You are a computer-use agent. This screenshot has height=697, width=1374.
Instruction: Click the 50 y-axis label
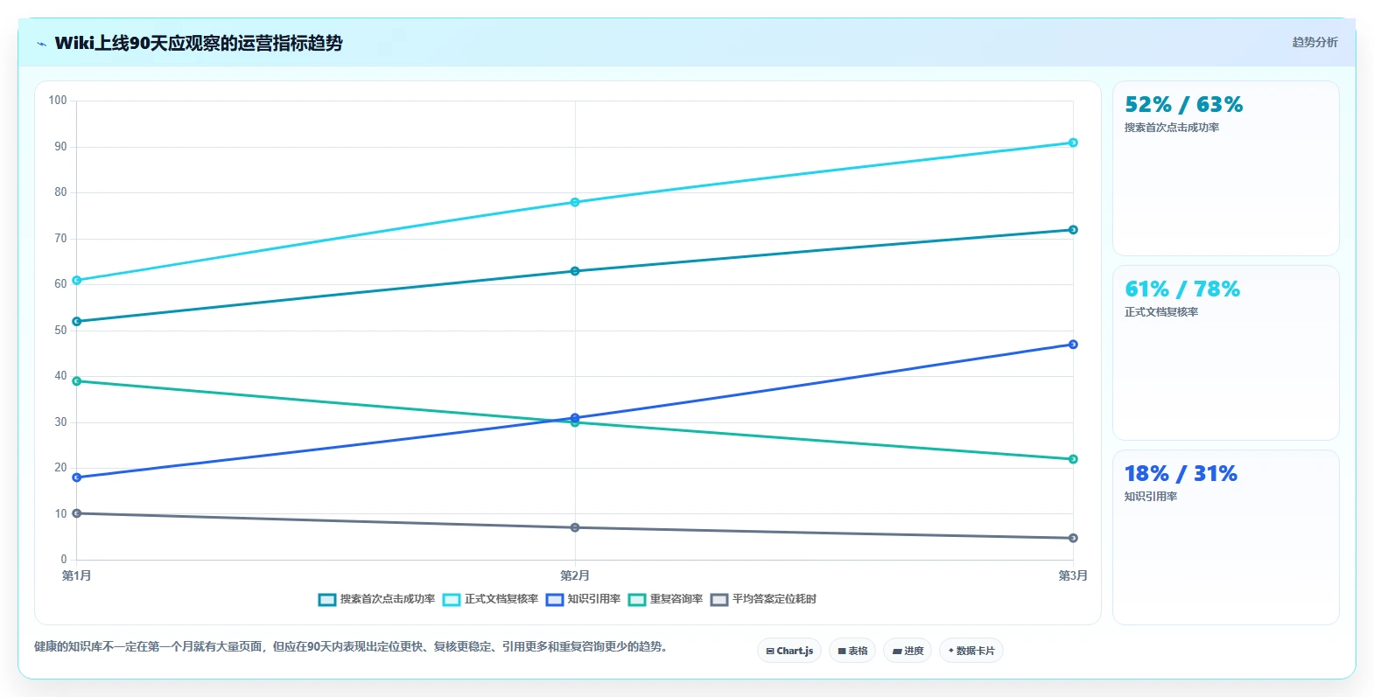[60, 331]
